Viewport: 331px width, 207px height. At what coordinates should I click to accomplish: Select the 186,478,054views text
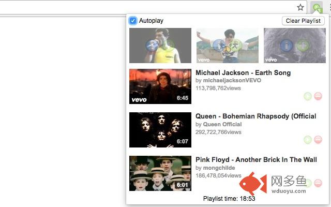(218, 176)
